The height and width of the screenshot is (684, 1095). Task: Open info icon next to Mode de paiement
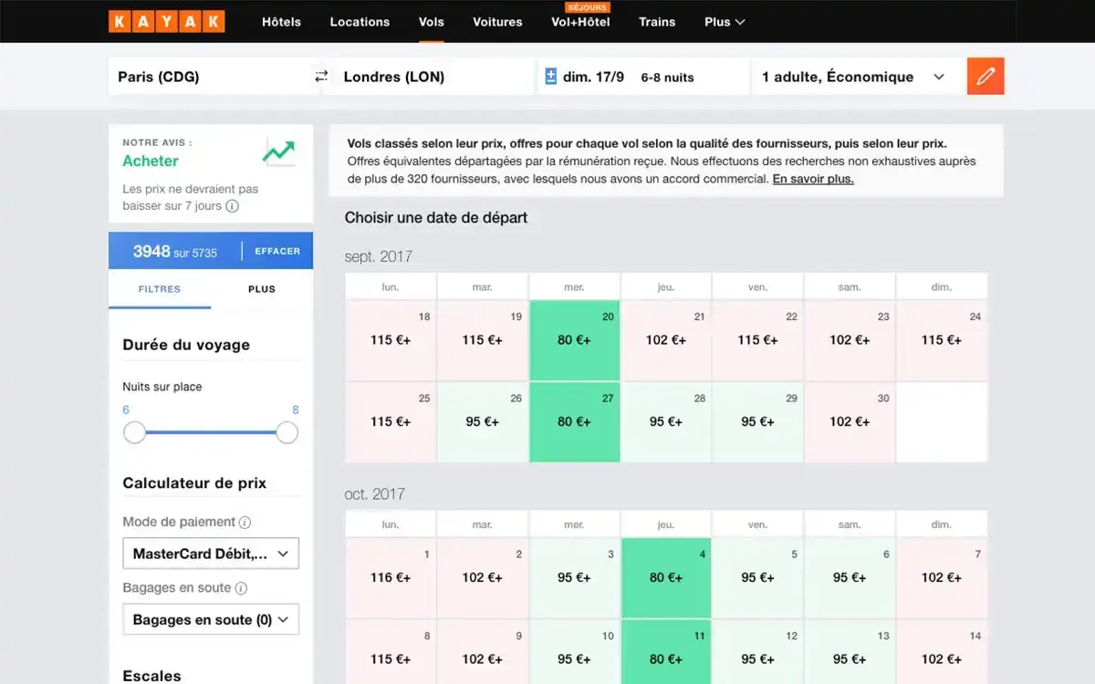click(245, 523)
